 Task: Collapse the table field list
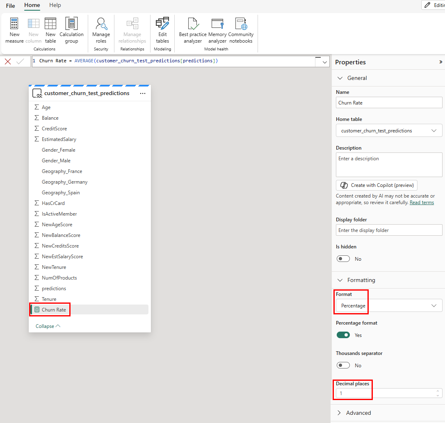coord(48,326)
